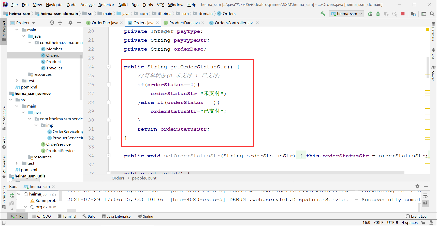Open Project panel settings gear
This screenshot has height=226, width=437.
[x=70, y=23]
